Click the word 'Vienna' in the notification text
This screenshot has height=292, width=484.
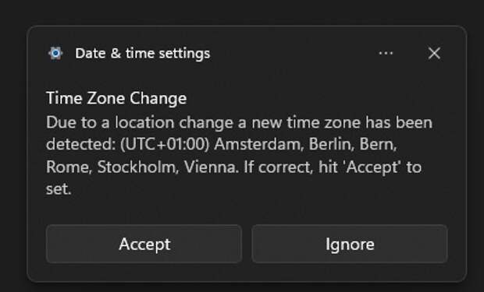click(x=212, y=167)
